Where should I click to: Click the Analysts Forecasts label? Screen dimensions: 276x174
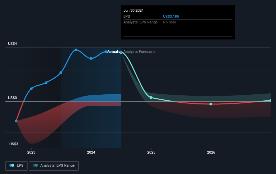click(140, 52)
